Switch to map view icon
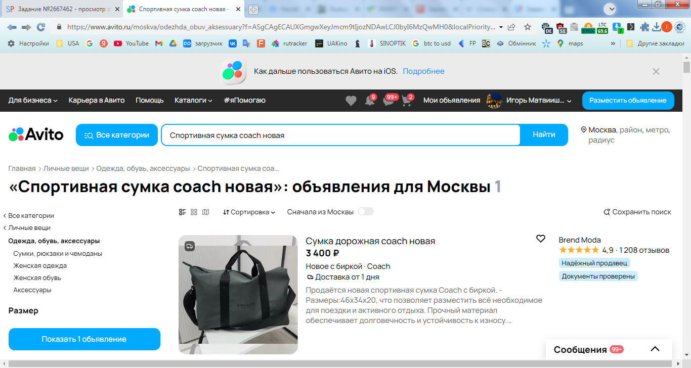Viewport: 691px width, 368px height. coord(205,212)
